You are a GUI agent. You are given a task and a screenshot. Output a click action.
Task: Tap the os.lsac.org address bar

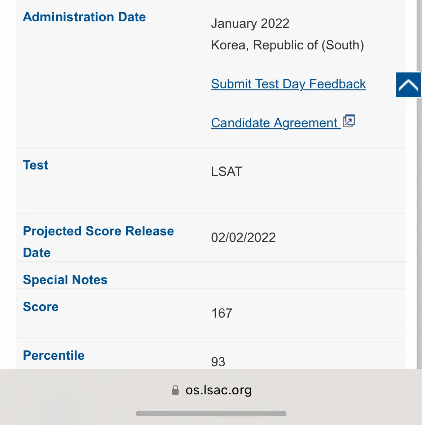[x=218, y=390]
